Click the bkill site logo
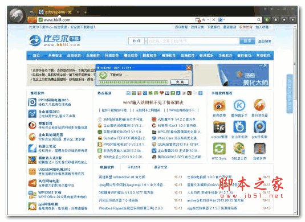Image resolution: width=305 pixels, height=222 pixels. coord(55,40)
